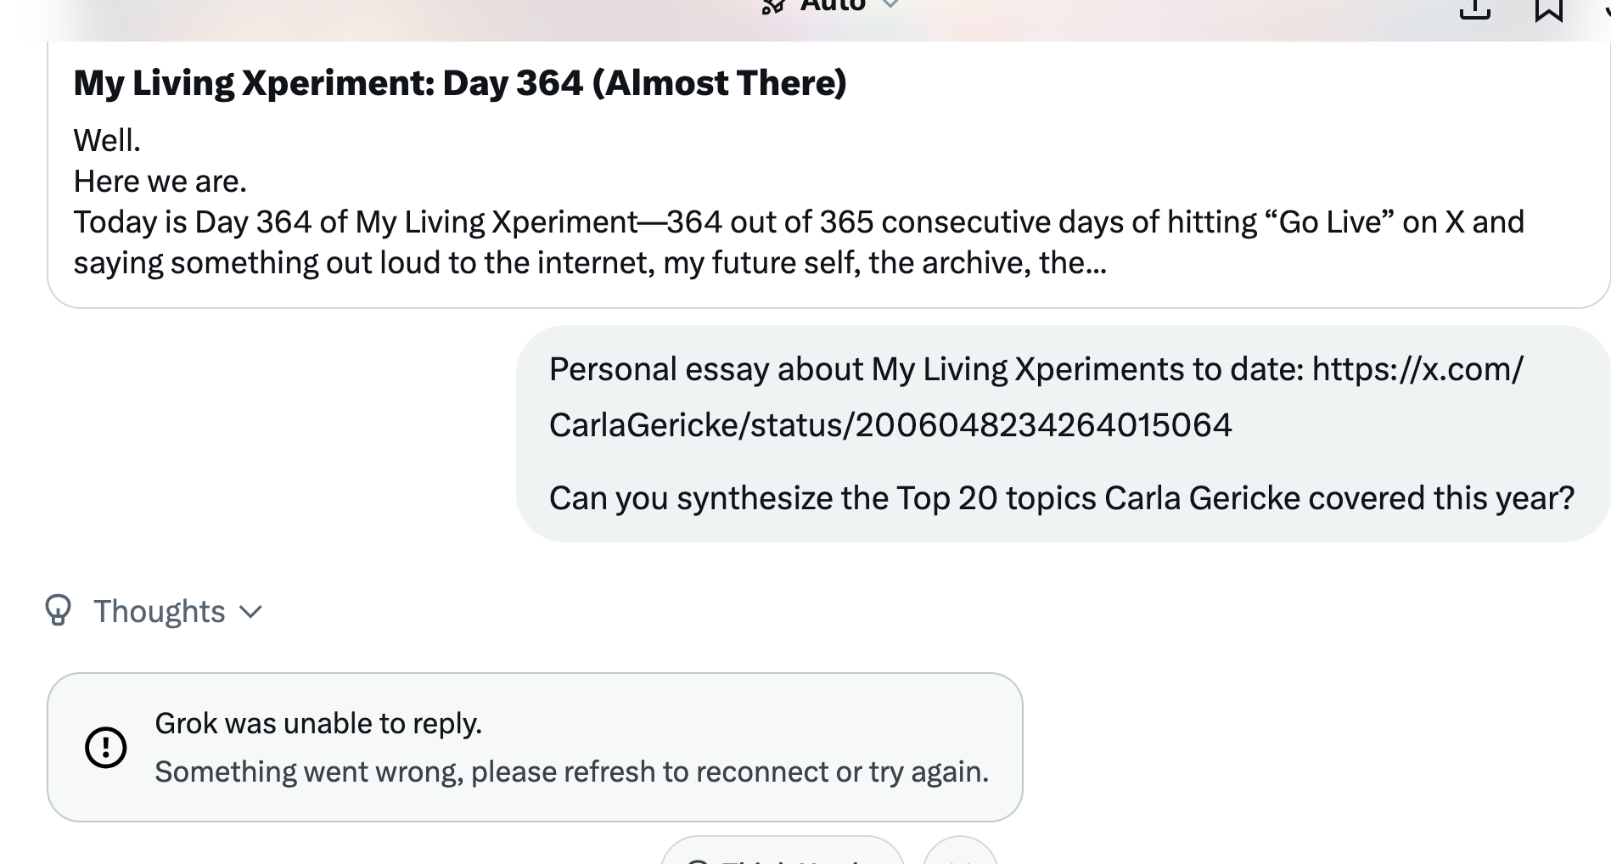Click the 'Well.' opening line of the post
The width and height of the screenshot is (1611, 864).
(x=108, y=141)
